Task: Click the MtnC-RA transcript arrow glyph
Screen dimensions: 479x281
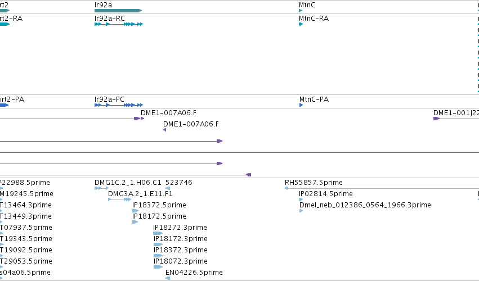Action: 301,24
